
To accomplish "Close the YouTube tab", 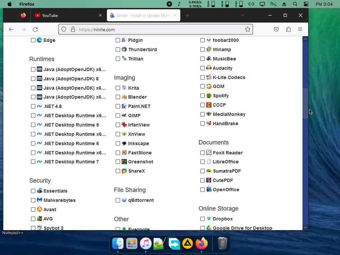I will tap(100, 15).
